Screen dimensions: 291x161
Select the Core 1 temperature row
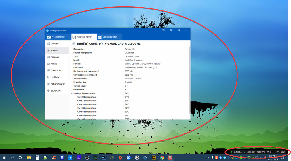click(129, 101)
